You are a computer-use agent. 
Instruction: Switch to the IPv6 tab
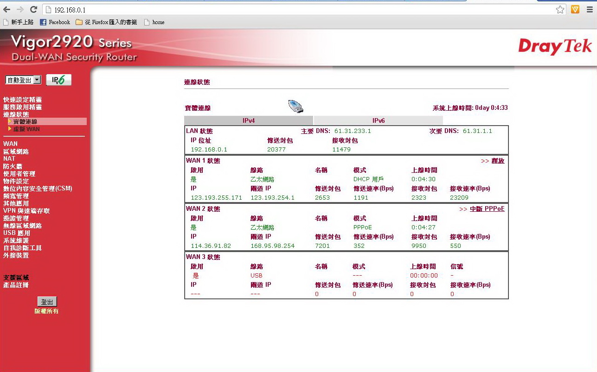coord(379,120)
